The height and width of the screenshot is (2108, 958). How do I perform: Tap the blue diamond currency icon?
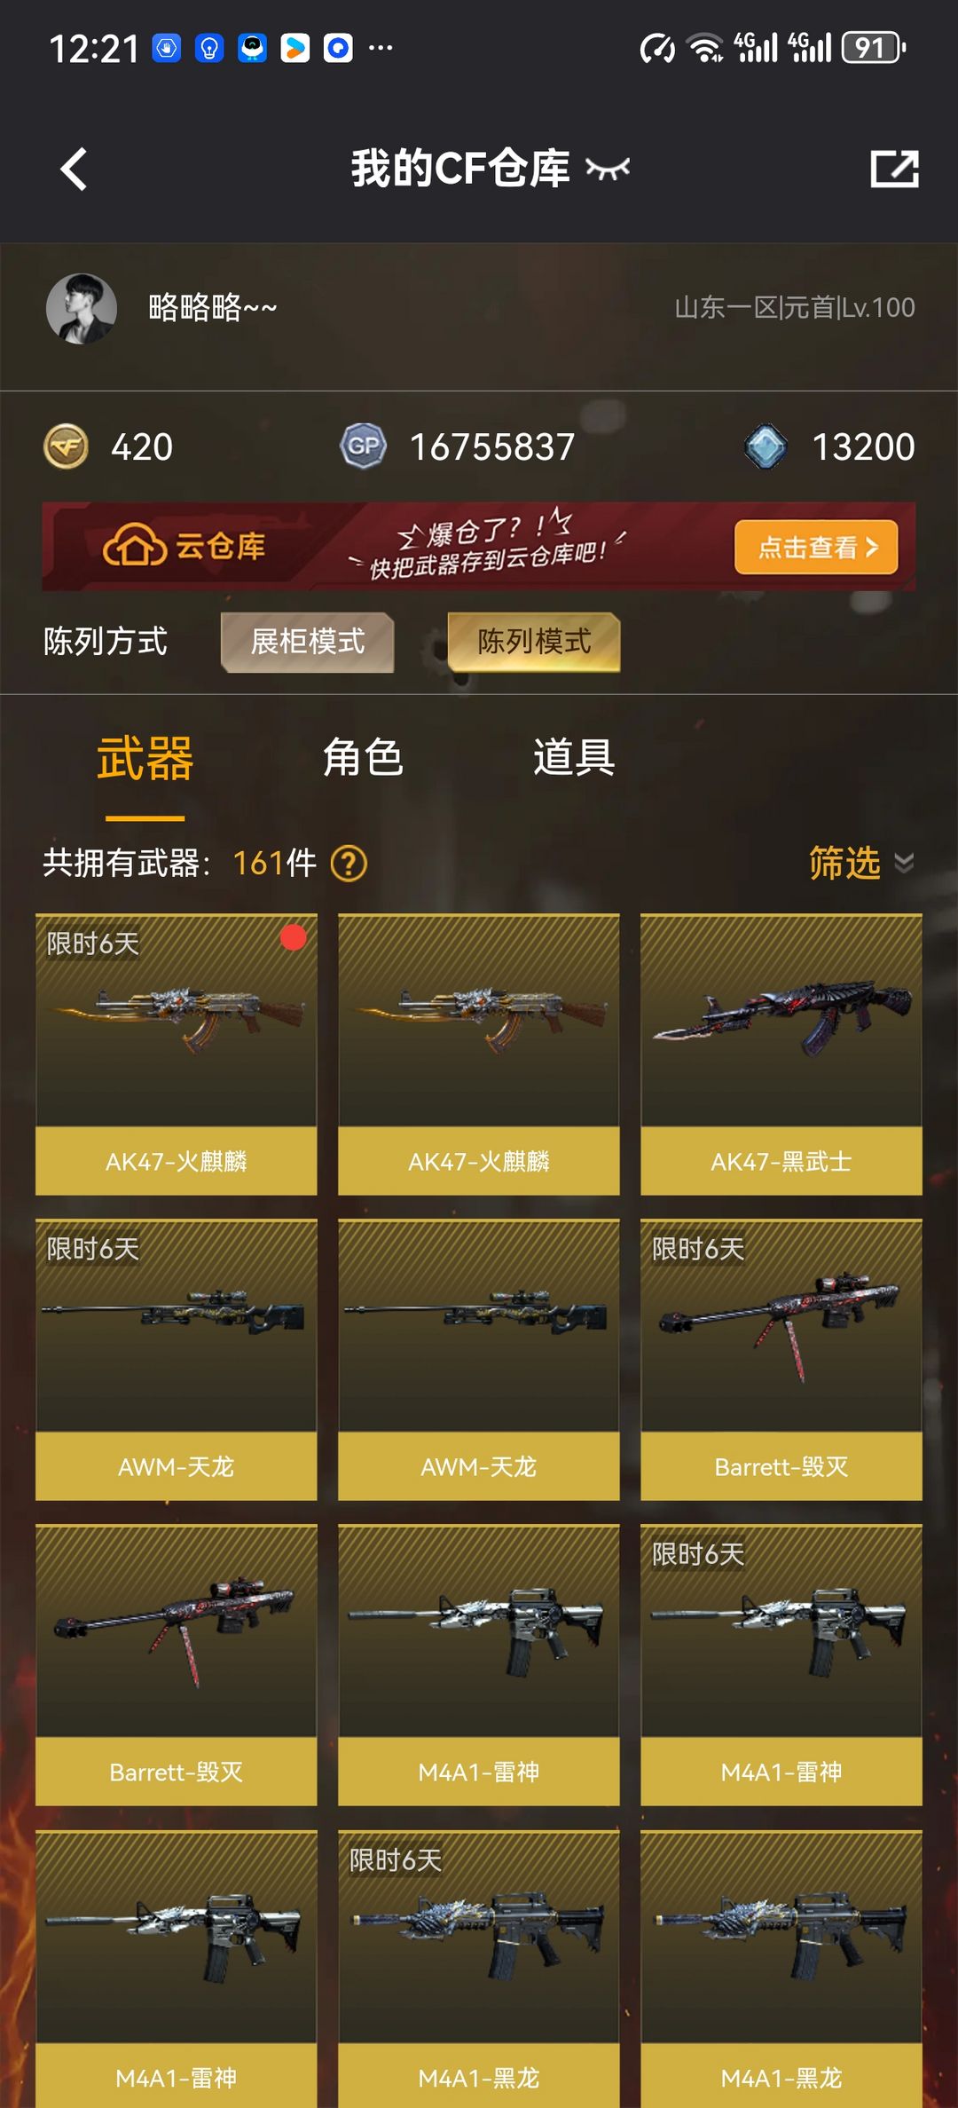(x=766, y=446)
